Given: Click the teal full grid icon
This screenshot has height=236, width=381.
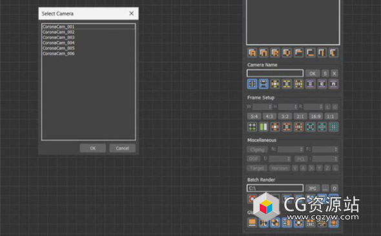Looking at the screenshot, I should tap(334, 127).
